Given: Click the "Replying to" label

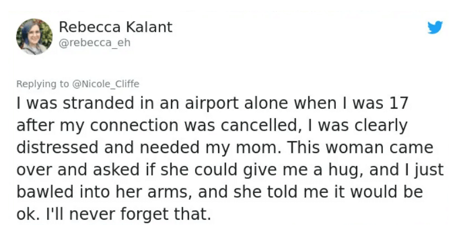Looking at the screenshot, I should point(43,84).
